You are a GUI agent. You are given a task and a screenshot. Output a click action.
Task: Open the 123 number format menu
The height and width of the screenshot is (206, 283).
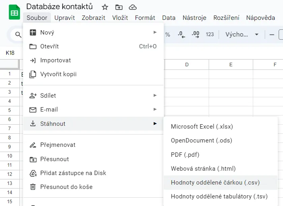coord(210,35)
